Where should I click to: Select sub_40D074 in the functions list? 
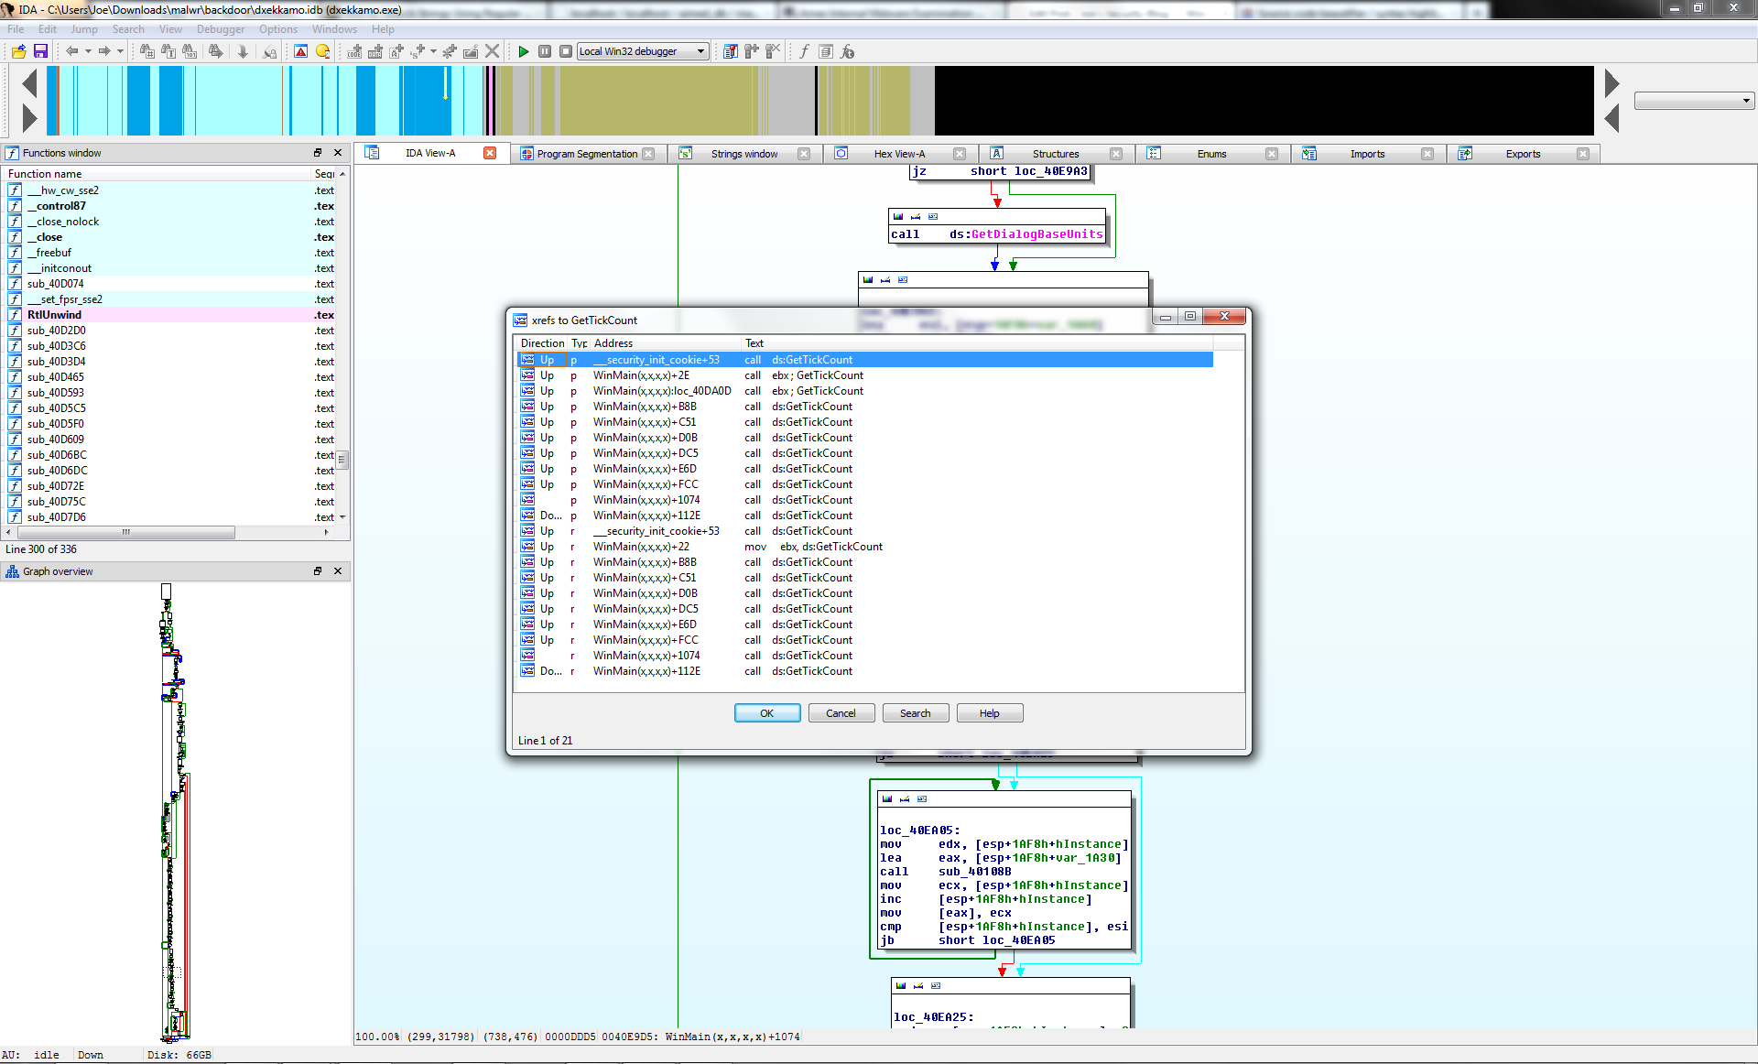[171, 284]
